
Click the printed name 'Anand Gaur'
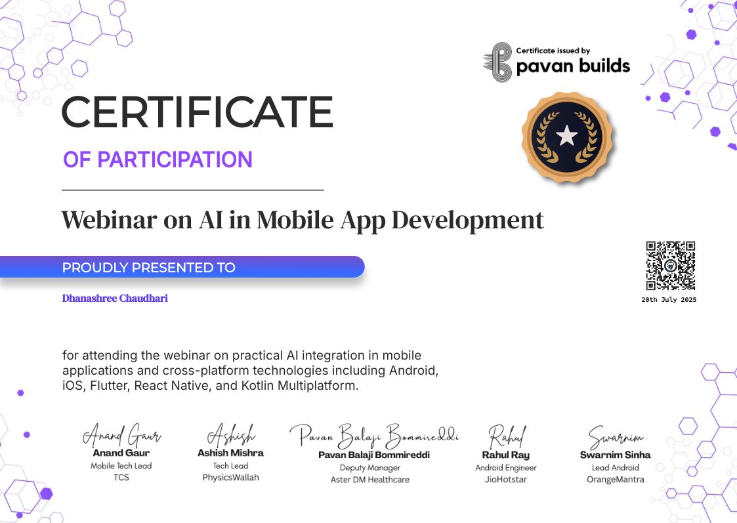tap(121, 453)
